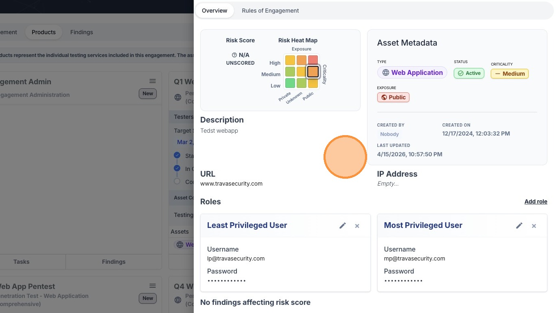This screenshot has width=560, height=313.
Task: Click the Medium criticality badge
Action: 510,74
